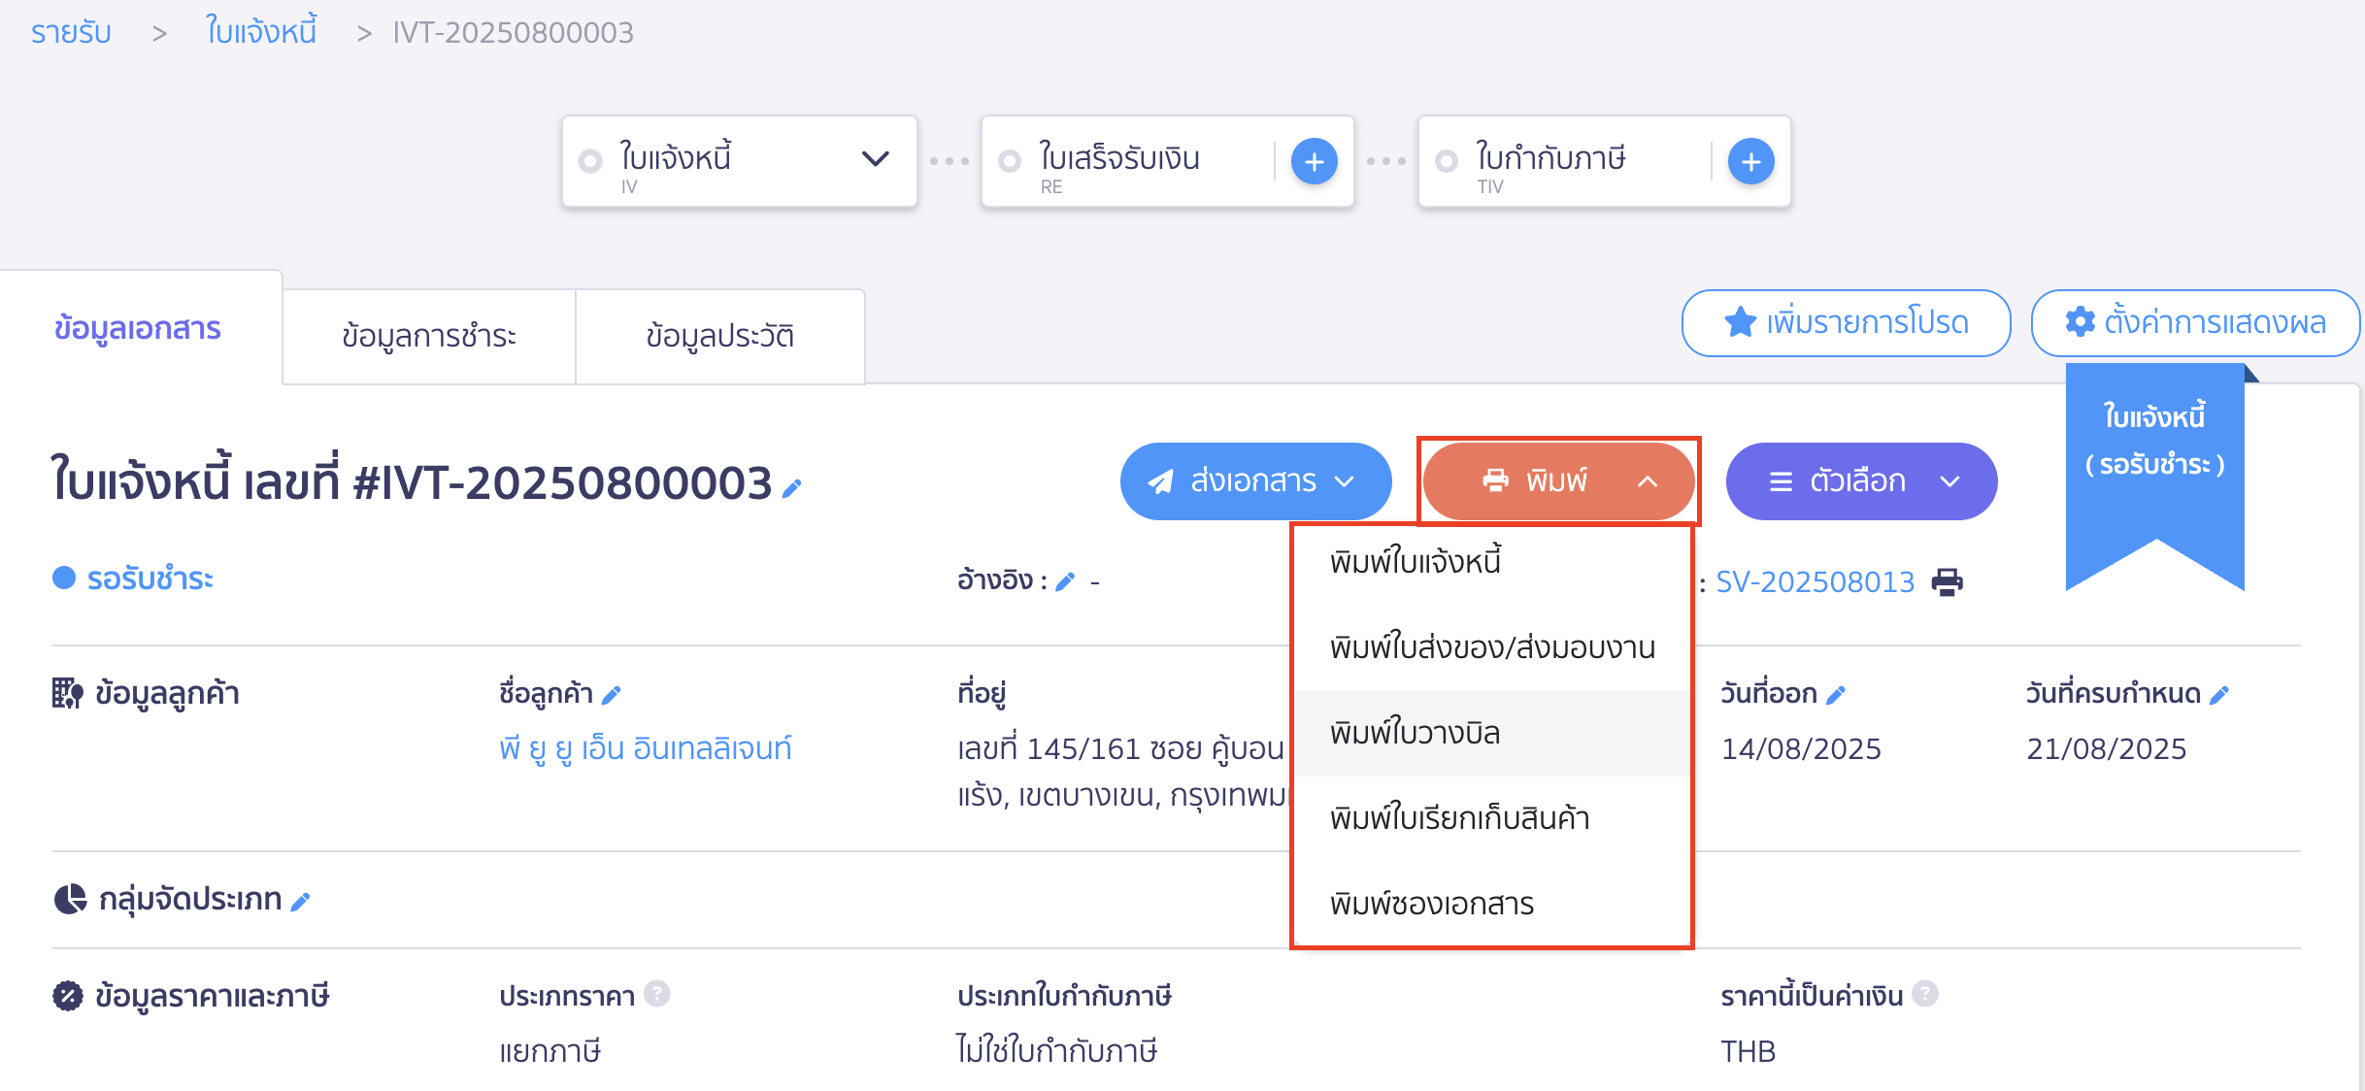Image resolution: width=2365 pixels, height=1091 pixels.
Task: Open reference document SV-202508013 link
Action: click(1815, 582)
